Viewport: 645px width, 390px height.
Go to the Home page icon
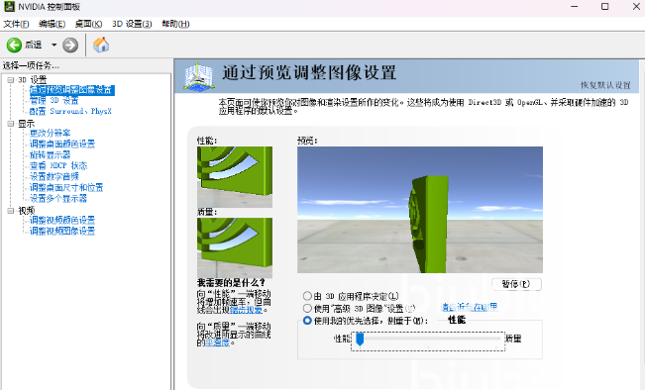point(101,45)
